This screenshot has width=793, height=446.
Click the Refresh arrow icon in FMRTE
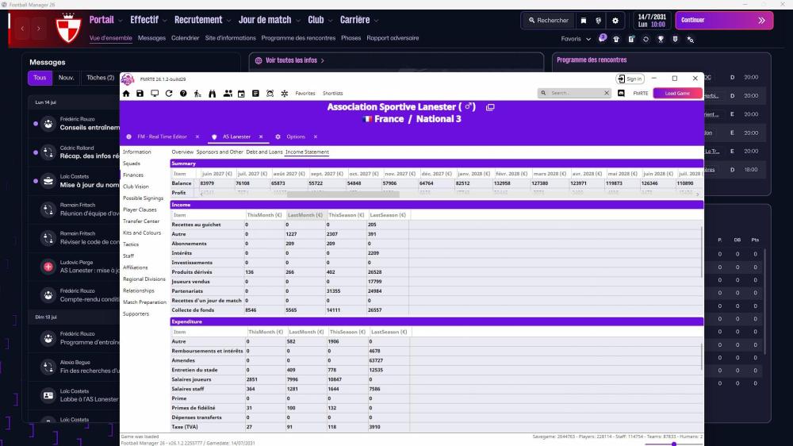pyautogui.click(x=169, y=94)
